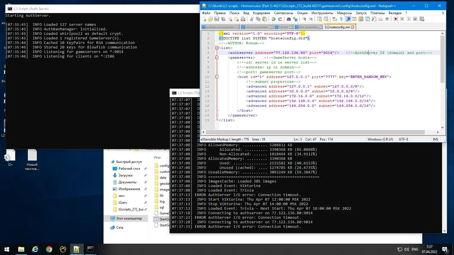454x255 pixels.
Task: Toggle the indent guide toolbar button
Action: tap(348, 19)
